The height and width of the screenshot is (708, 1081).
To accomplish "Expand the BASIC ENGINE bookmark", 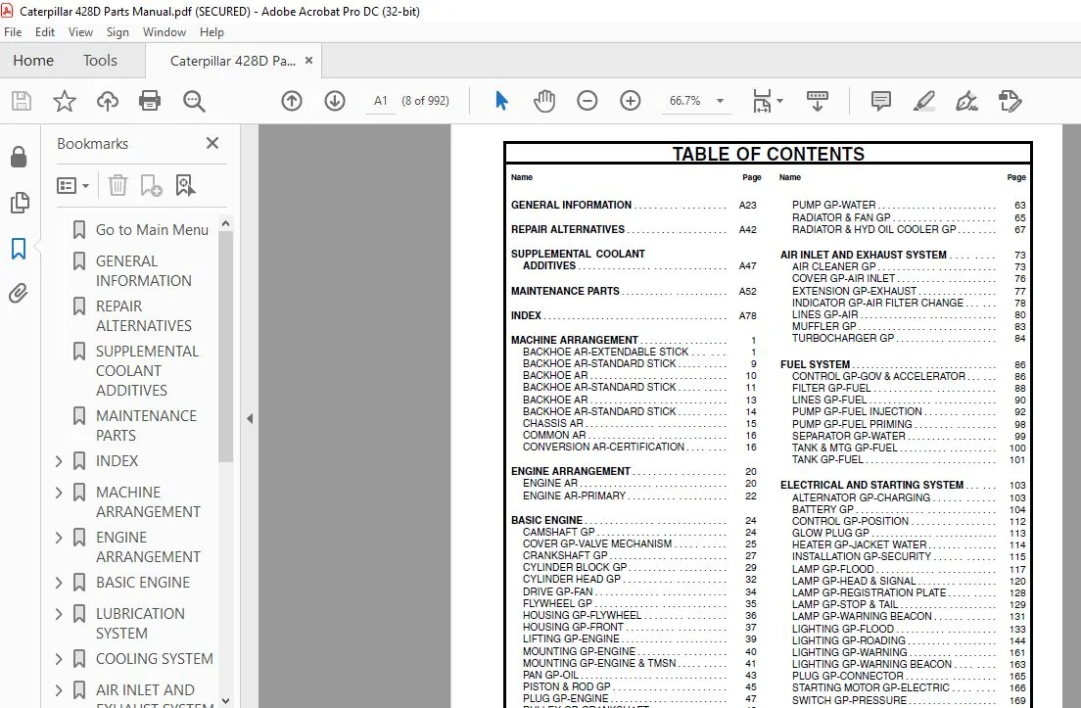I will click(59, 583).
